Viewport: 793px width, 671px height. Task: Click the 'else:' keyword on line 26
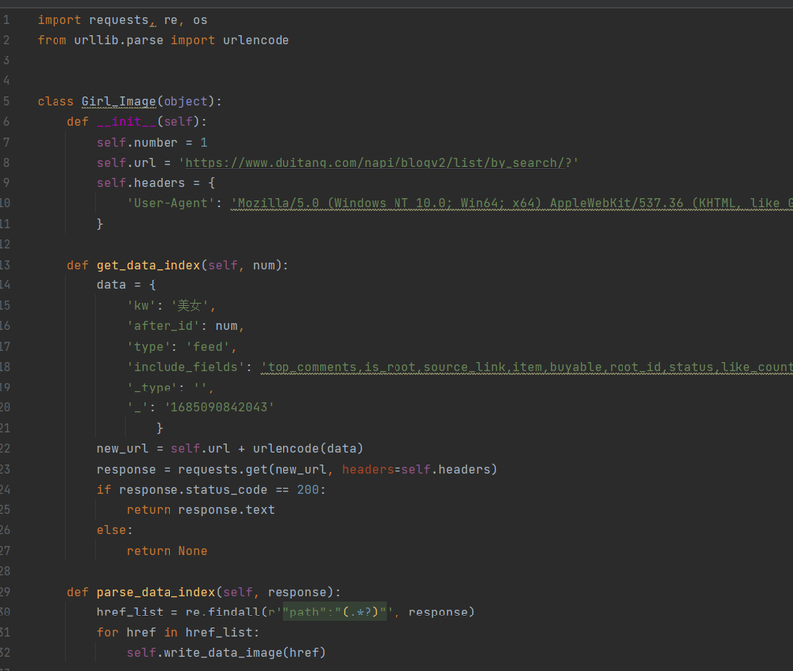click(115, 531)
